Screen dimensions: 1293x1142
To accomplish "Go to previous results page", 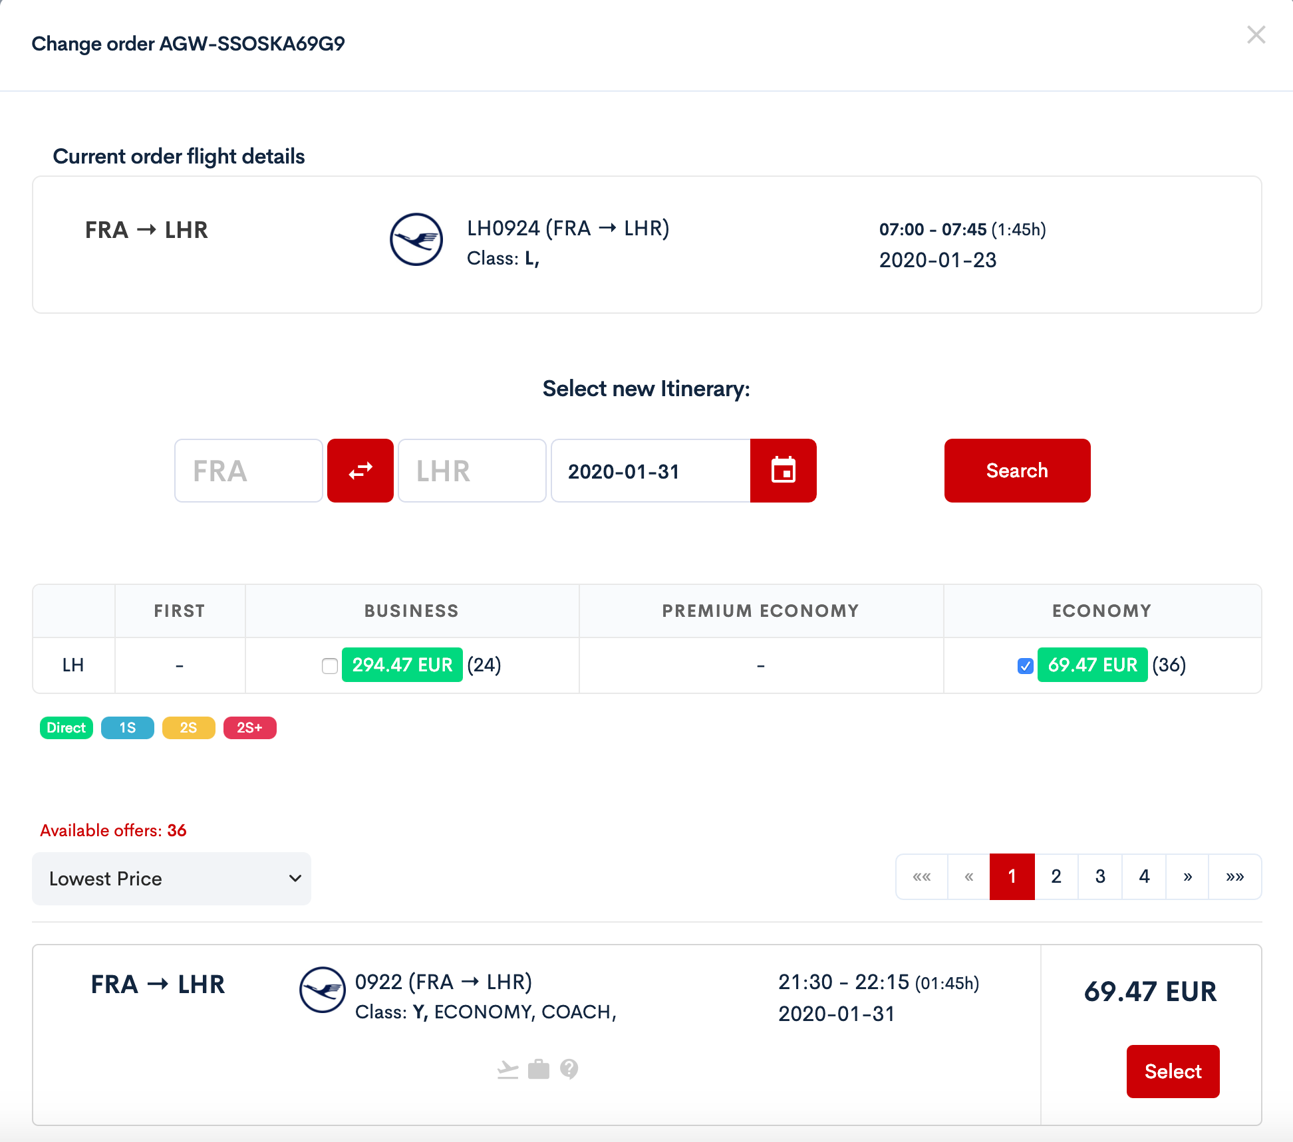I will click(969, 877).
